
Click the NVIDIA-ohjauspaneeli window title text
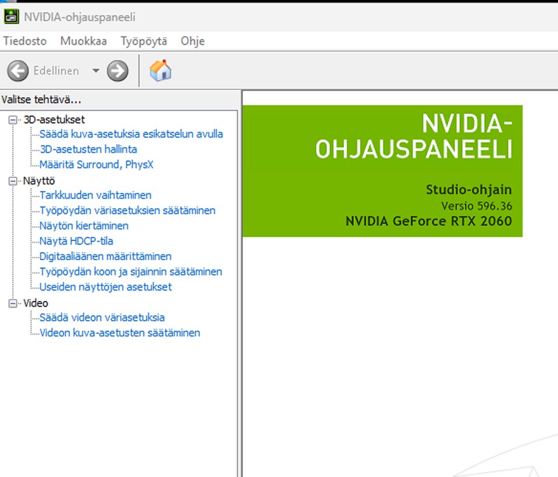[x=80, y=17]
